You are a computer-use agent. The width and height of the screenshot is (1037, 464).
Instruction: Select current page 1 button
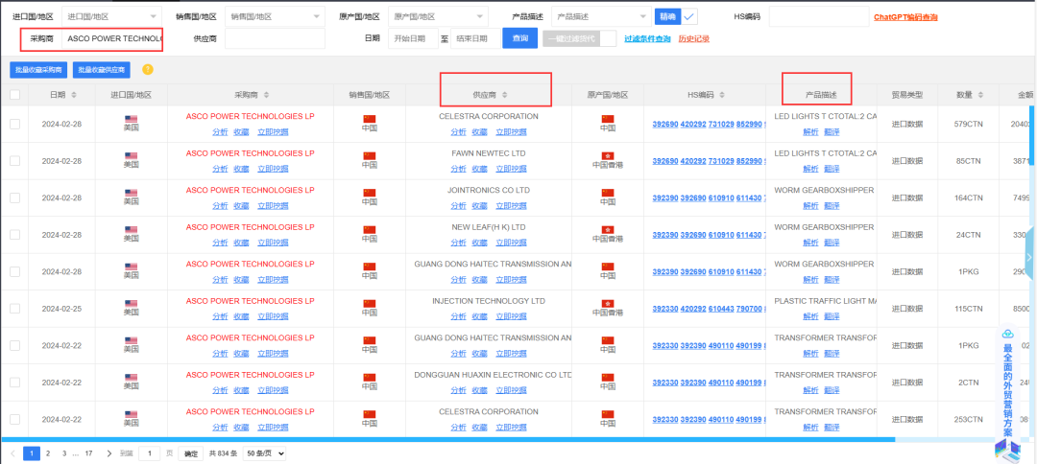[32, 453]
